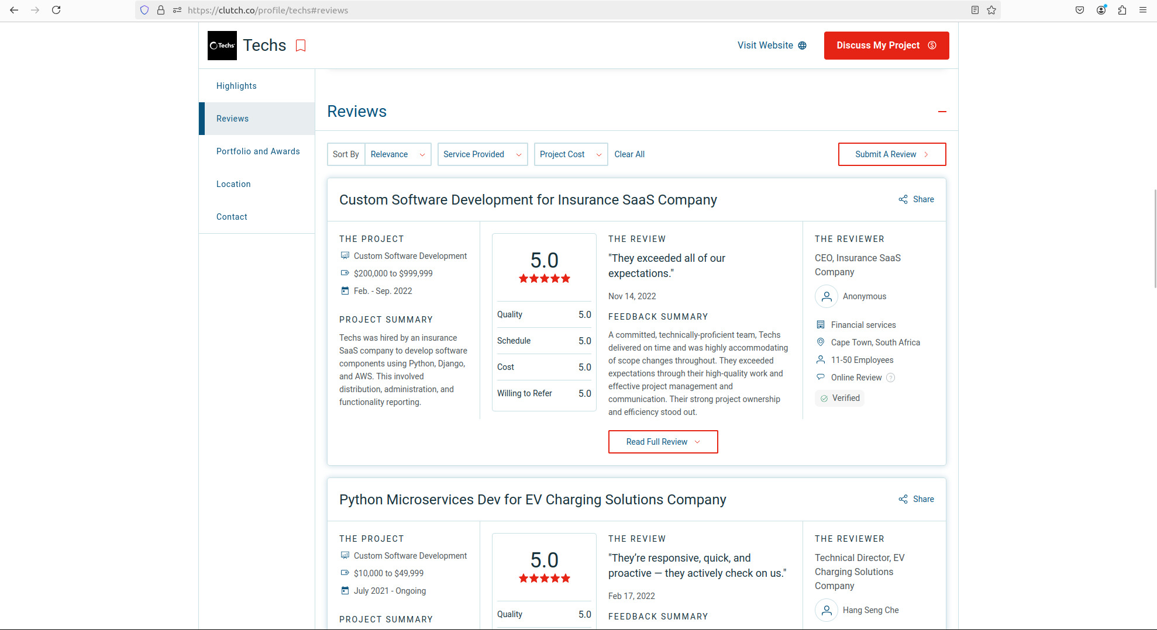1157x630 pixels.
Task: Open the Project Cost filter dropdown
Action: pyautogui.click(x=570, y=154)
